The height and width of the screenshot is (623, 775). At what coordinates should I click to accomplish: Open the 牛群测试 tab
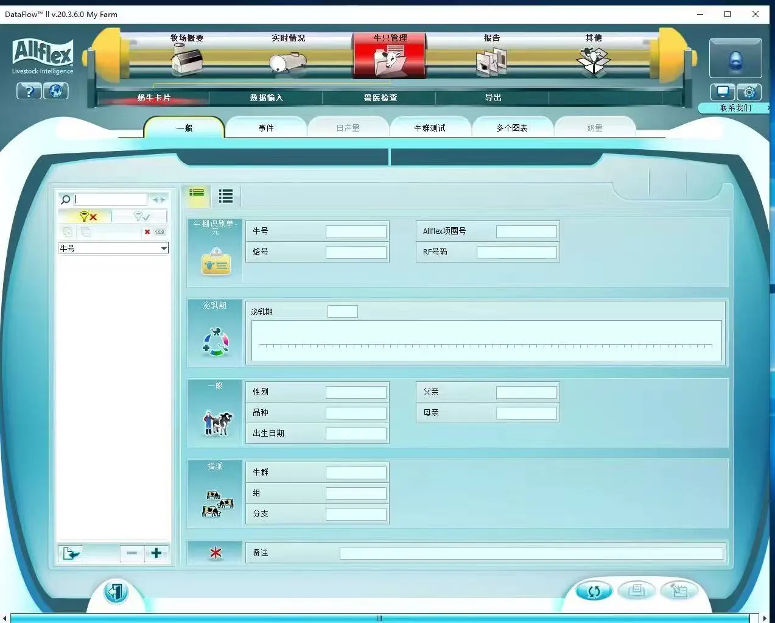[x=430, y=127]
